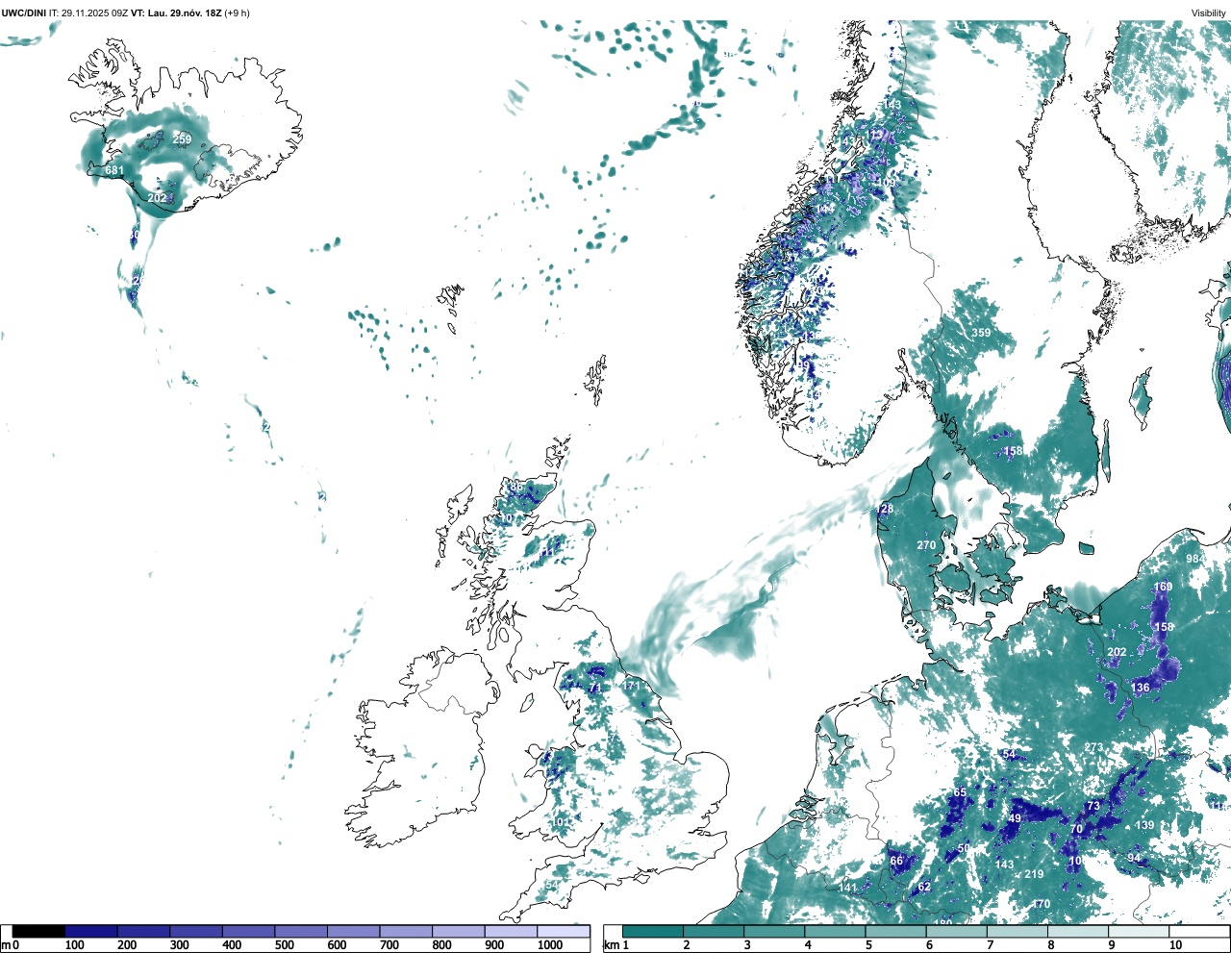Click the black 0–100 m legend swatch

pos(38,931)
